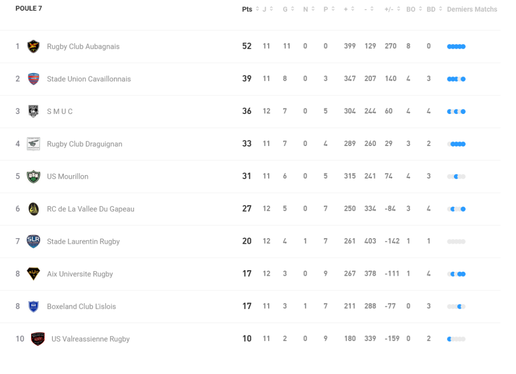This screenshot has height=374, width=516.
Task: Click the Rugby Club Draguignan logo
Action: pyautogui.click(x=34, y=144)
